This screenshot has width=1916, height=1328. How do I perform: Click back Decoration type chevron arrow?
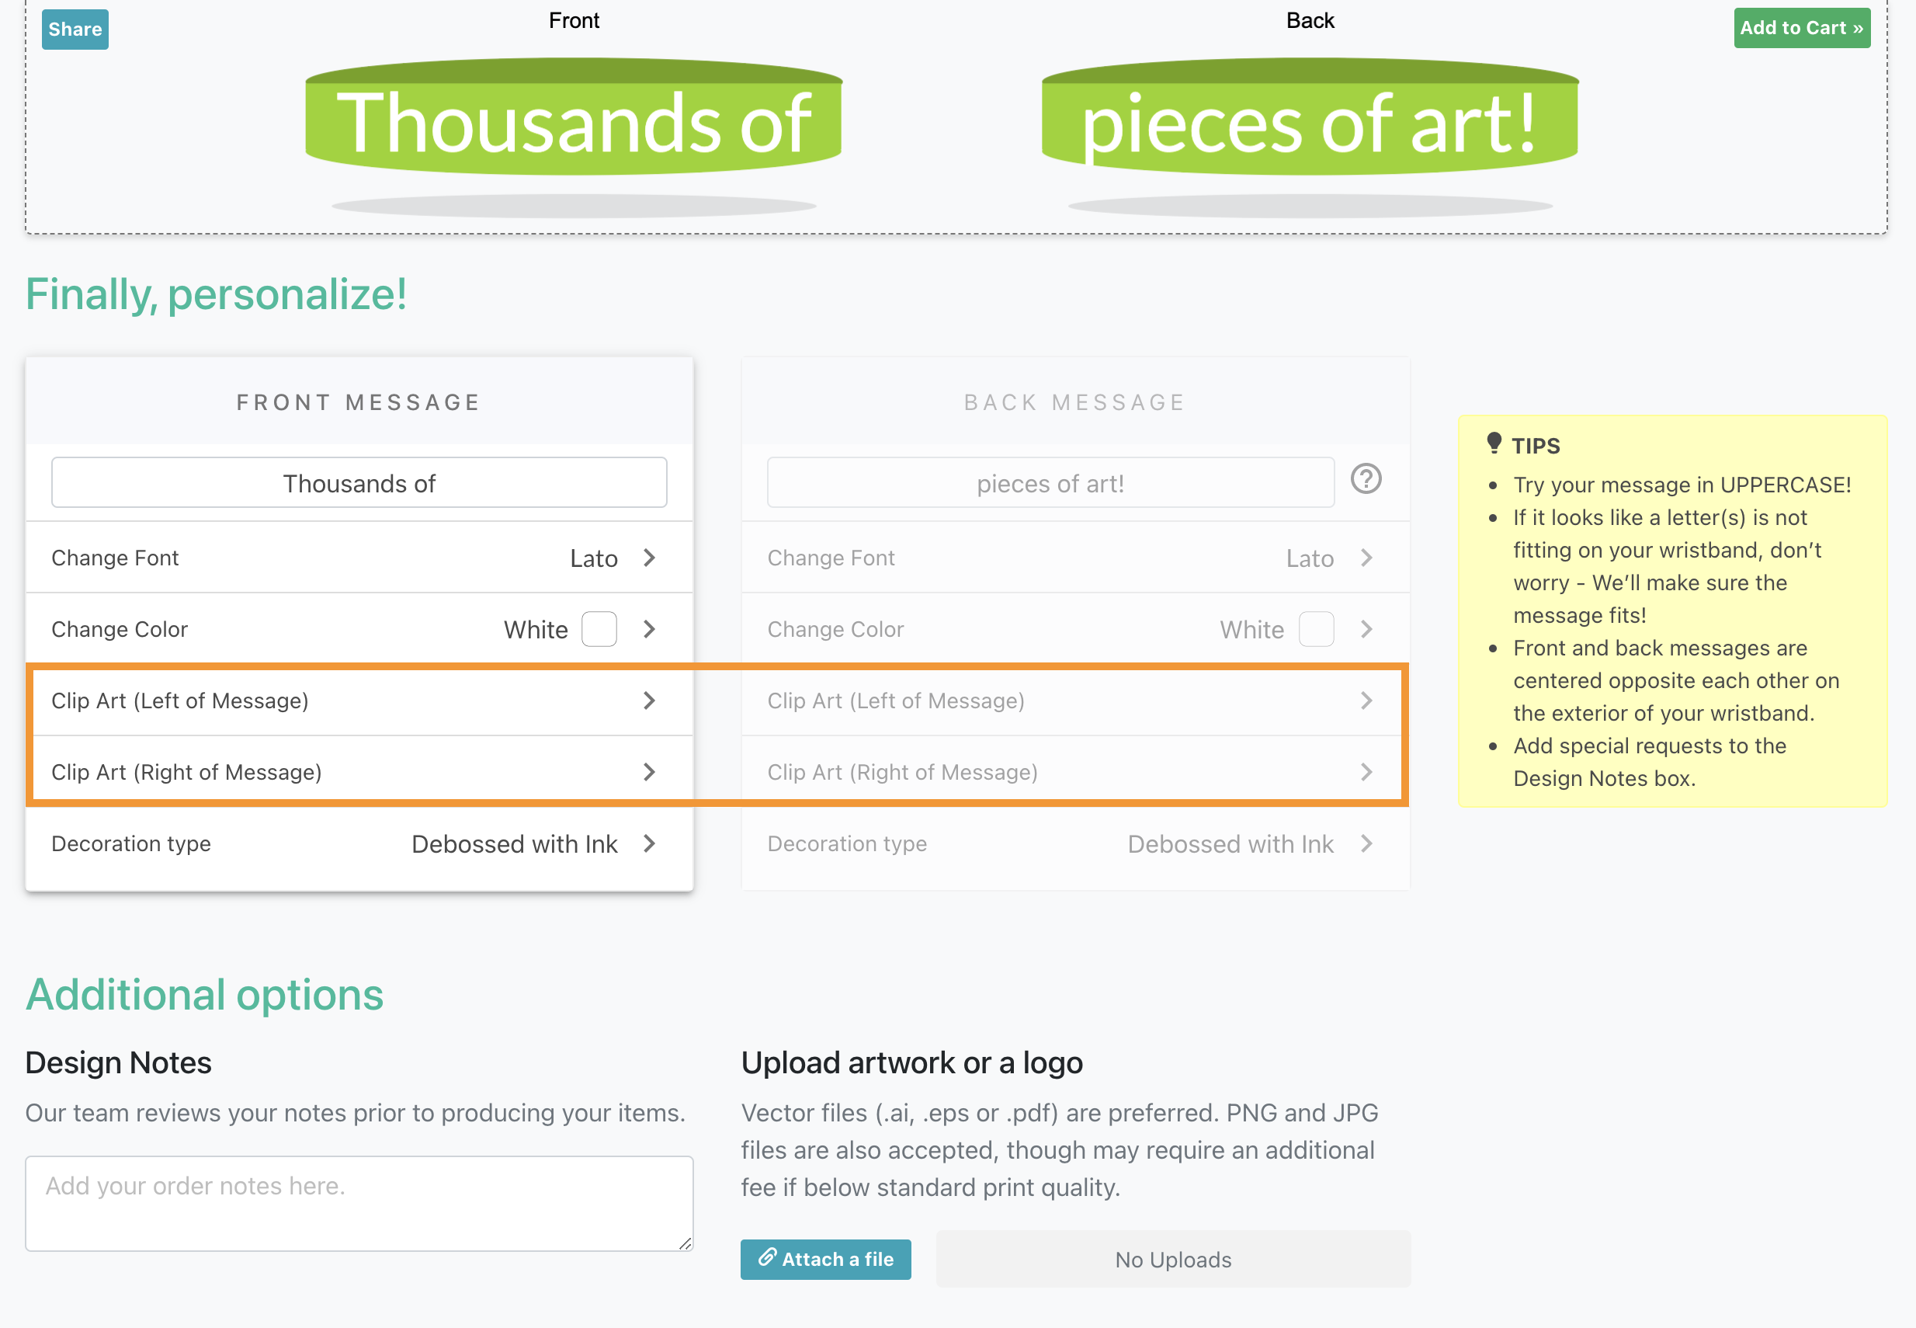point(1366,843)
